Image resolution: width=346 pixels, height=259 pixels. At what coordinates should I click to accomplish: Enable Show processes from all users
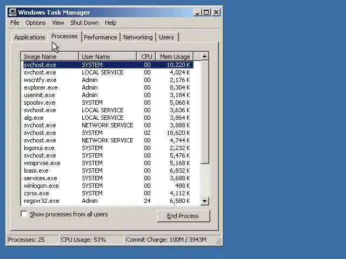24,214
